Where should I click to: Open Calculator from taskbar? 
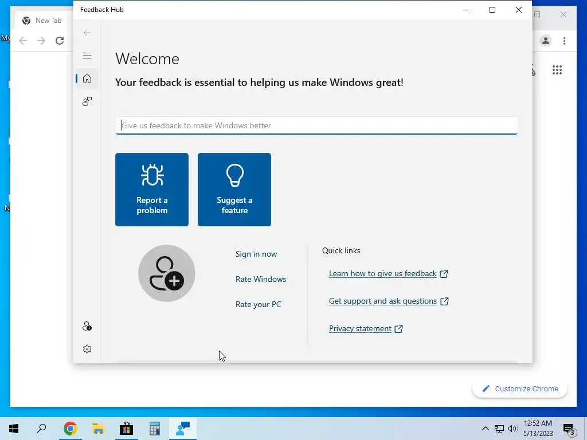(154, 429)
